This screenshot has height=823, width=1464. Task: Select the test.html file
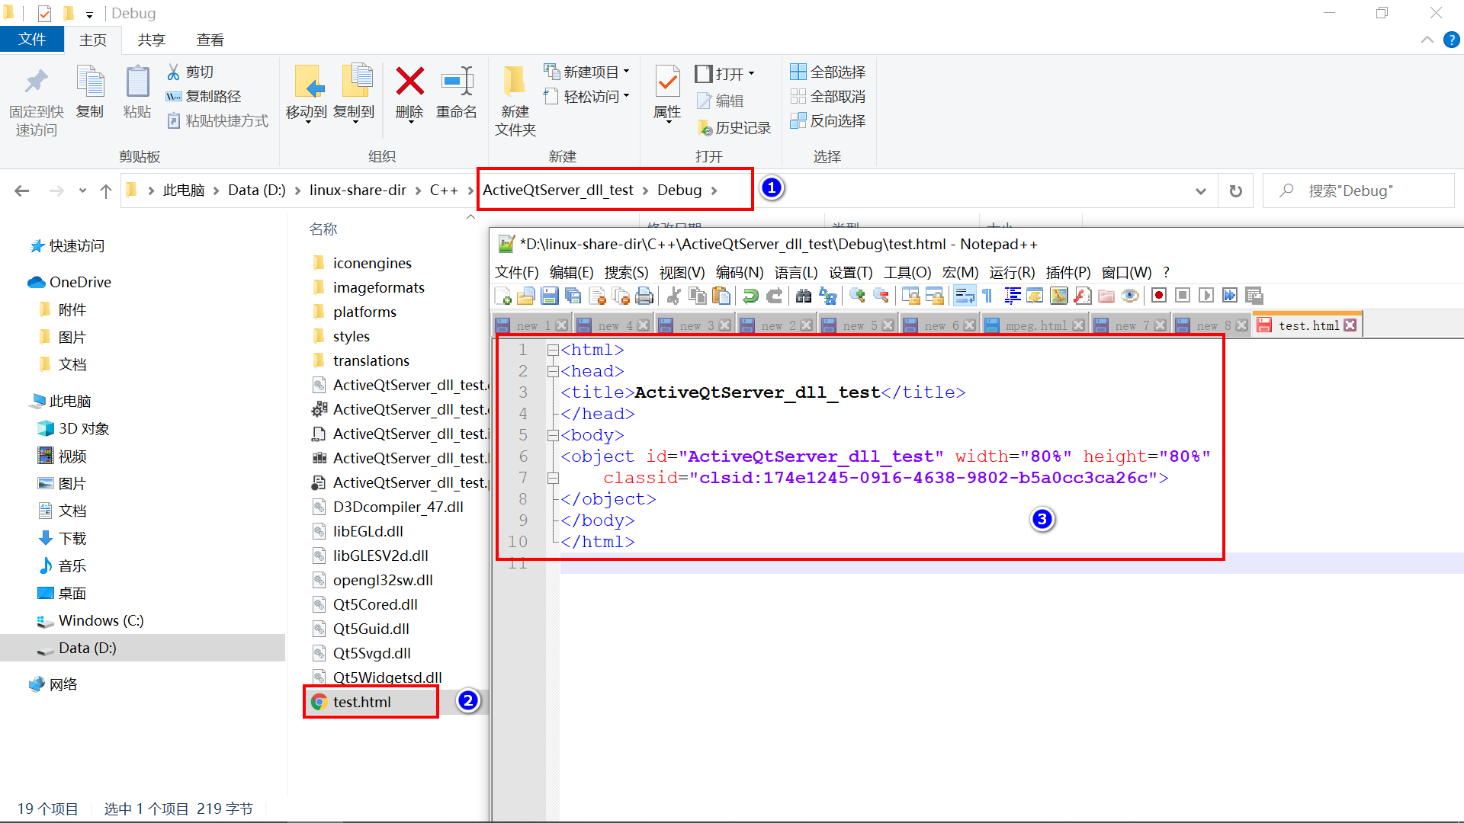click(x=362, y=702)
